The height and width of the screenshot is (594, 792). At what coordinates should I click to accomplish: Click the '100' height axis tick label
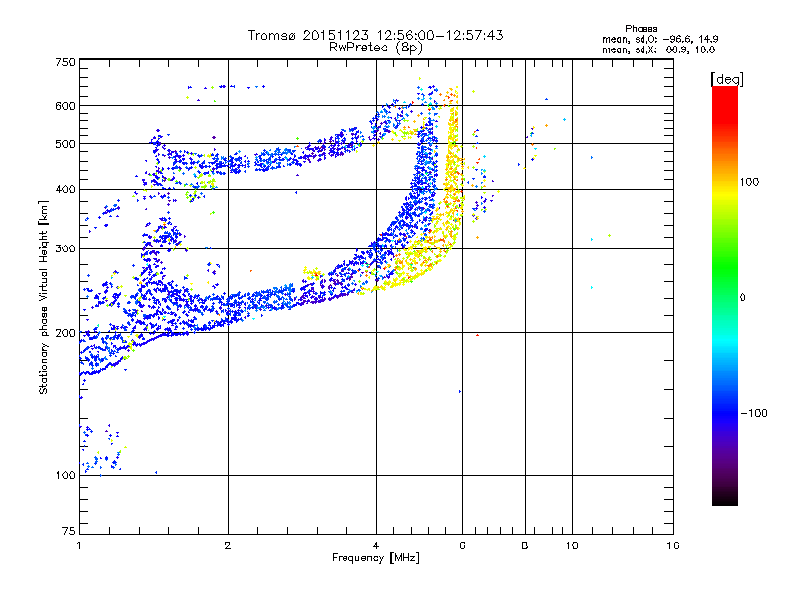coord(65,476)
